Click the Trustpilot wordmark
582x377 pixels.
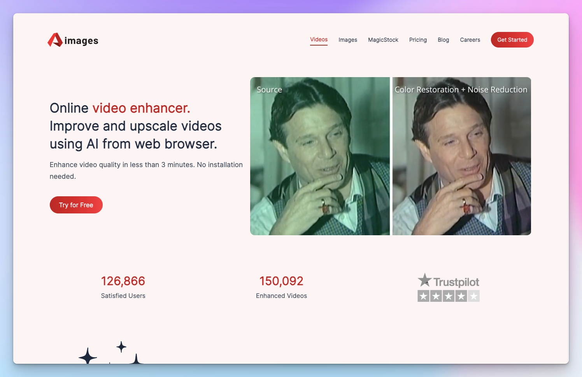point(456,282)
